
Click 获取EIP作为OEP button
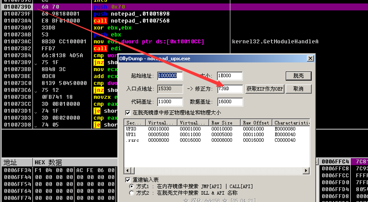click(x=265, y=89)
